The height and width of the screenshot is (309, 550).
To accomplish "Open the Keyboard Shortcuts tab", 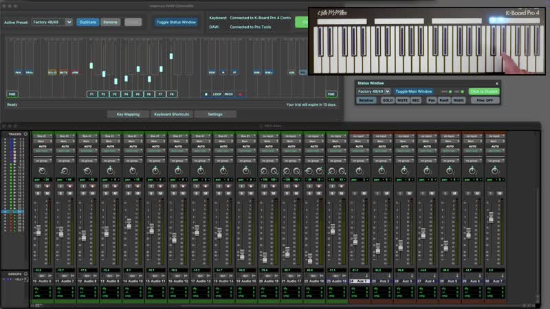I will 171,114.
